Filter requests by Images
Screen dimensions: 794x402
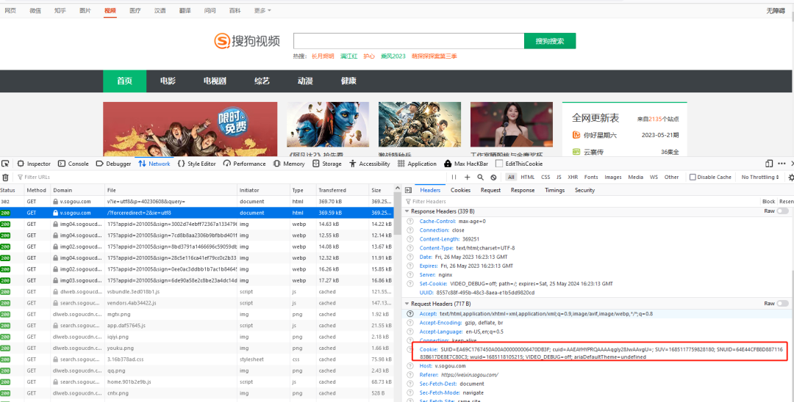(612, 178)
